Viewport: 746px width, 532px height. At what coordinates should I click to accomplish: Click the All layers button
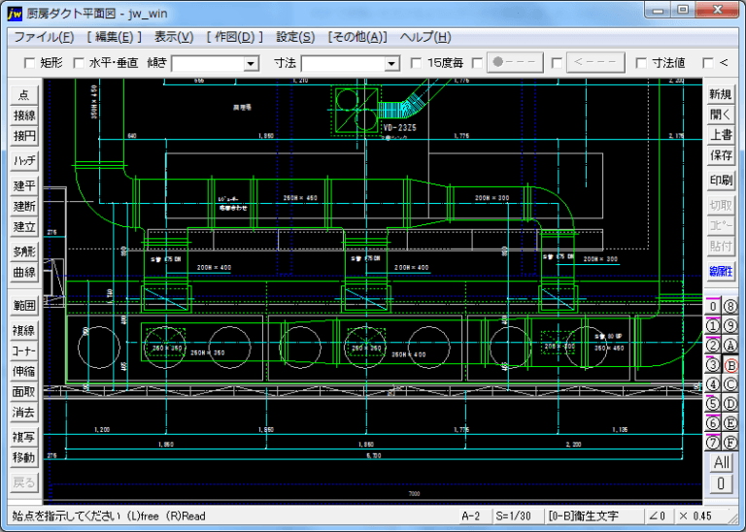[x=721, y=463]
